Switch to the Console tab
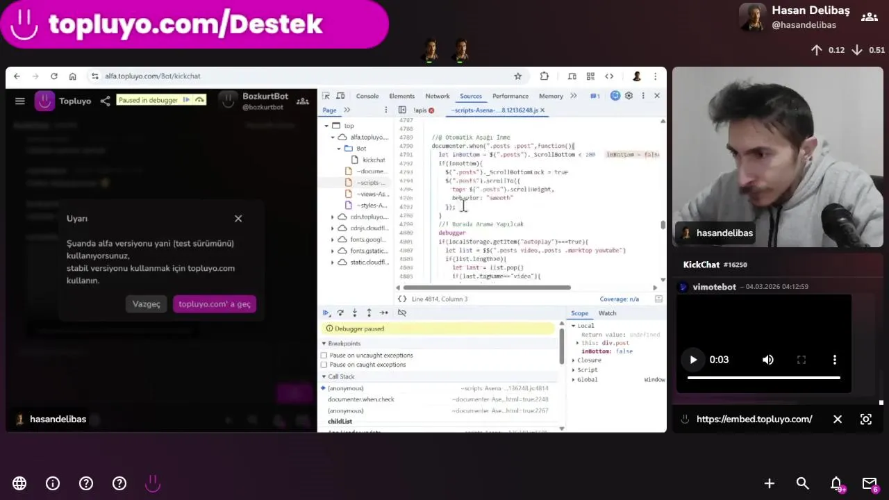889x500 pixels. click(367, 96)
